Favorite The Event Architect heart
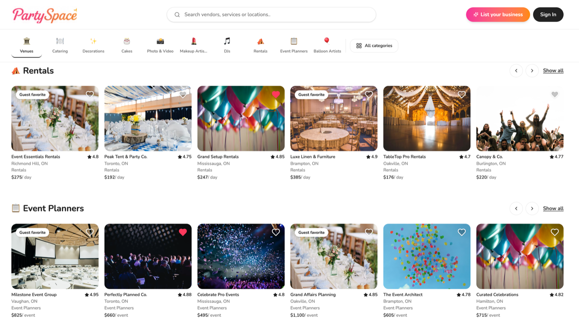This screenshot has height=330, width=579. click(x=462, y=233)
